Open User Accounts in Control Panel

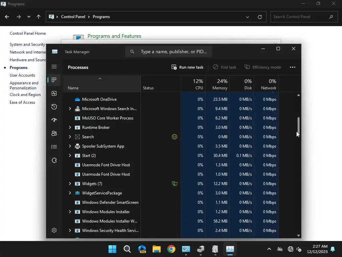(x=22, y=75)
